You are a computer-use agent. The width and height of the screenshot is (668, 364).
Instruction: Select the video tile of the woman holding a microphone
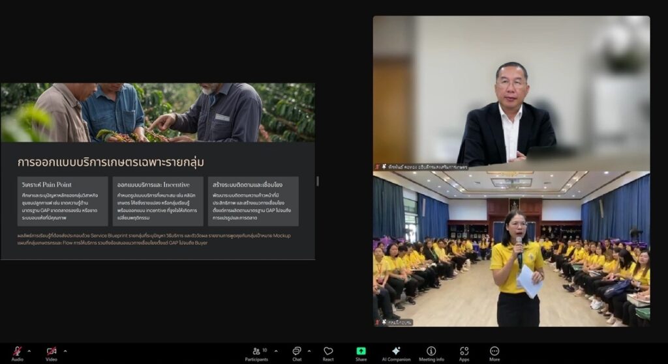tap(511, 249)
